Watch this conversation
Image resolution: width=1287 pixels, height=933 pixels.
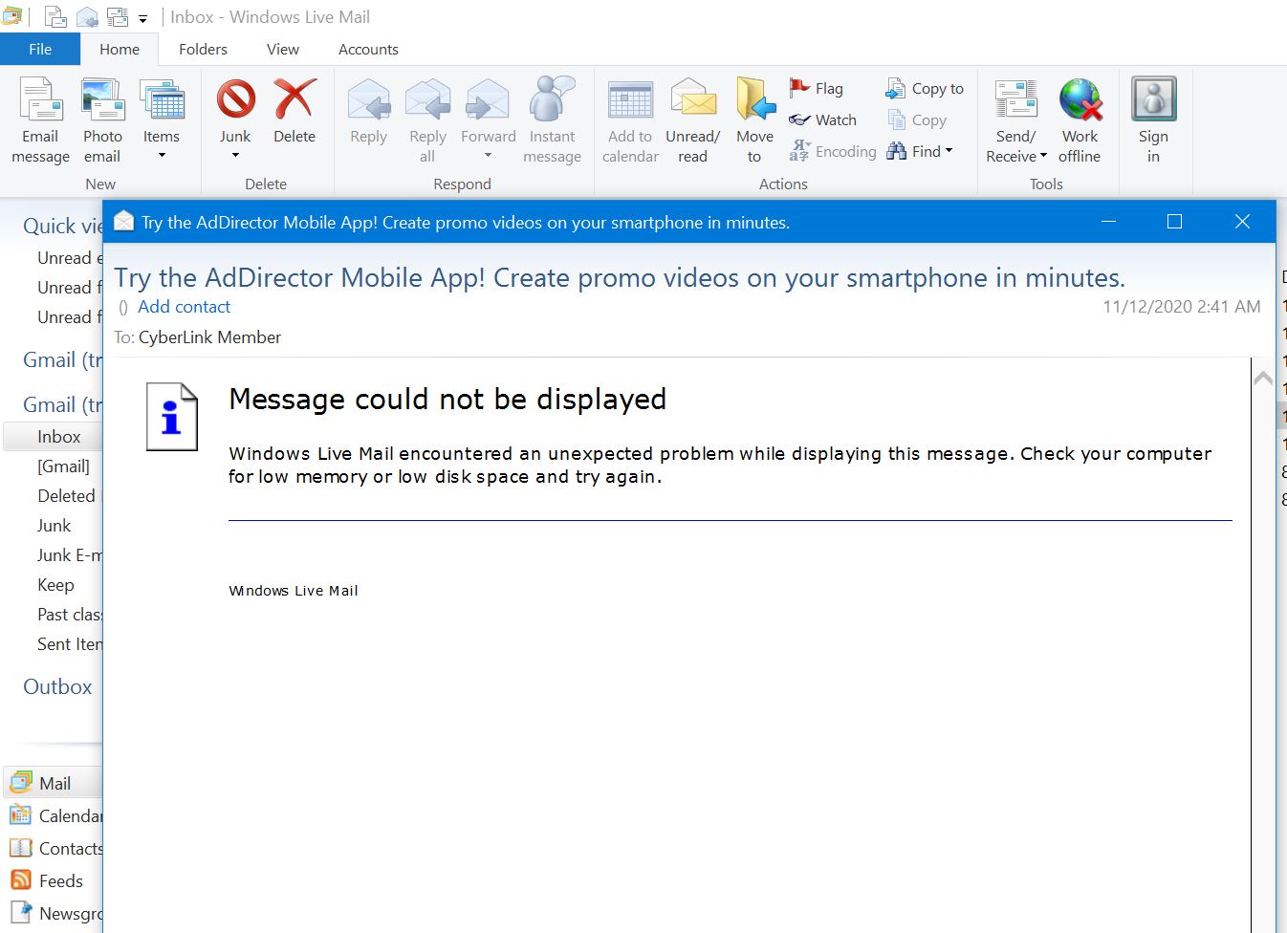coord(823,119)
